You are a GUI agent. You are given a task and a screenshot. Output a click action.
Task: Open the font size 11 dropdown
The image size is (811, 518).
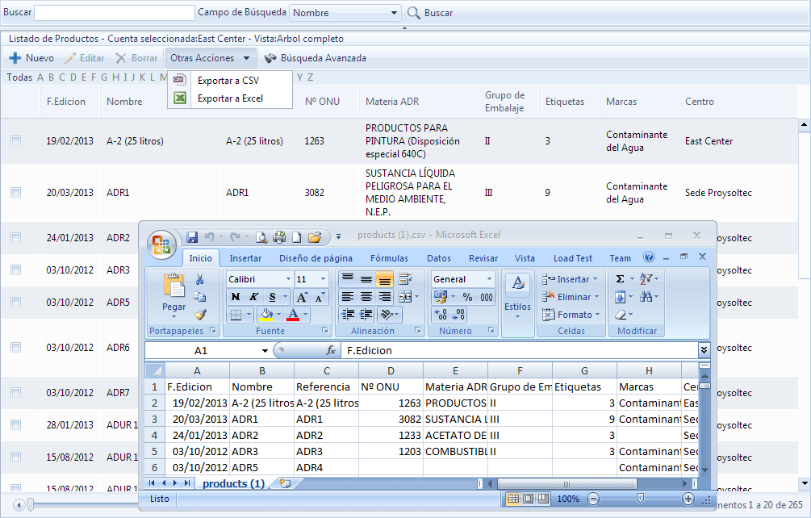pos(324,279)
